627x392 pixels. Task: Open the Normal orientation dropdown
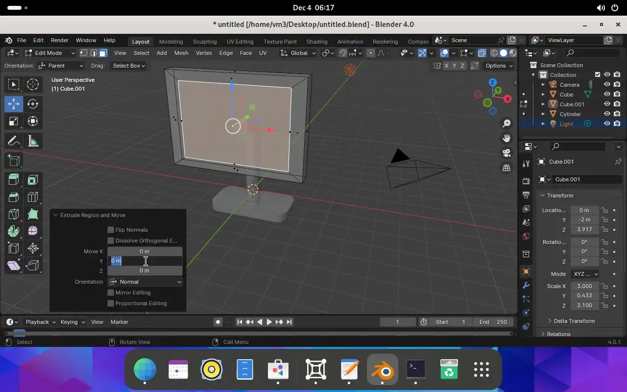pyautogui.click(x=145, y=282)
